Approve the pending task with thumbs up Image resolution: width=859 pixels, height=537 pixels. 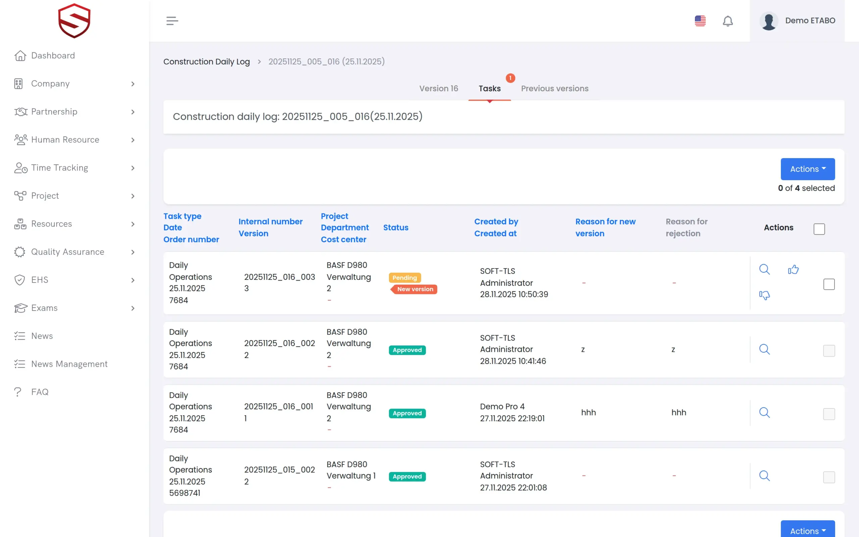click(793, 269)
